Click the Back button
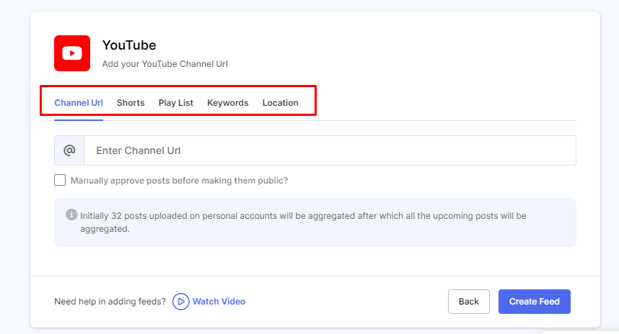 point(468,302)
